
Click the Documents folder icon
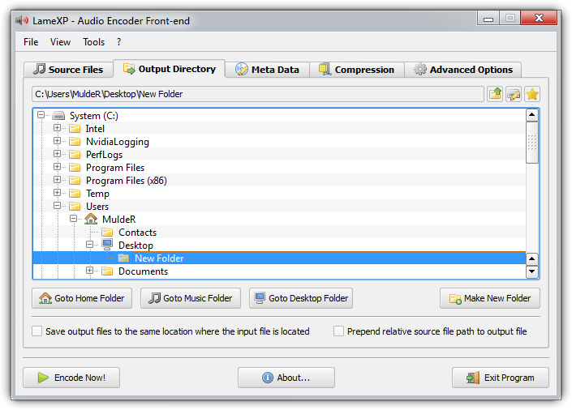point(107,271)
